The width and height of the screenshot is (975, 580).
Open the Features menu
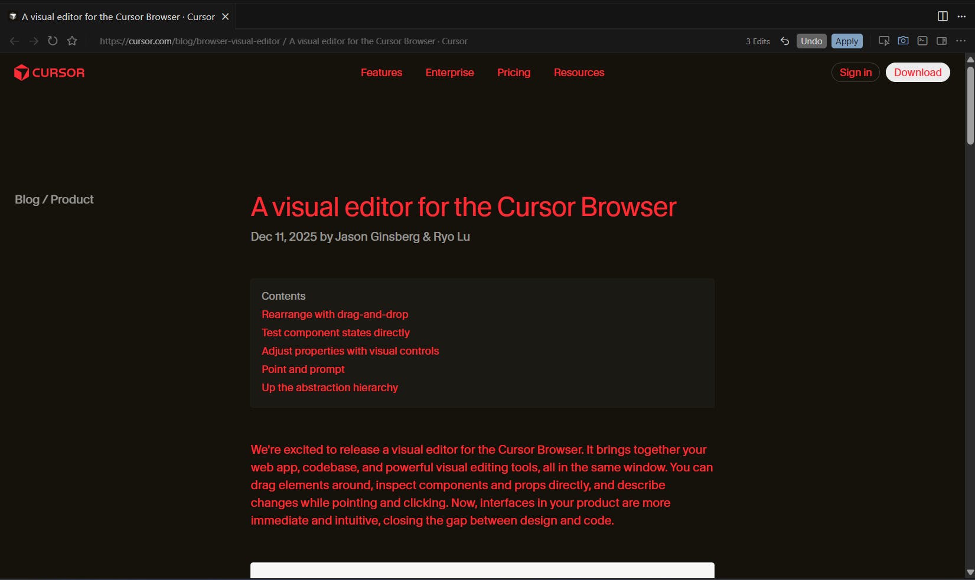[x=381, y=73]
